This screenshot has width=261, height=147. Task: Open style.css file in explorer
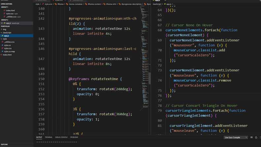point(7,45)
